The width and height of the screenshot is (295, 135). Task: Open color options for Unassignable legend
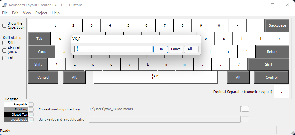pyautogui.click(x=31, y=120)
